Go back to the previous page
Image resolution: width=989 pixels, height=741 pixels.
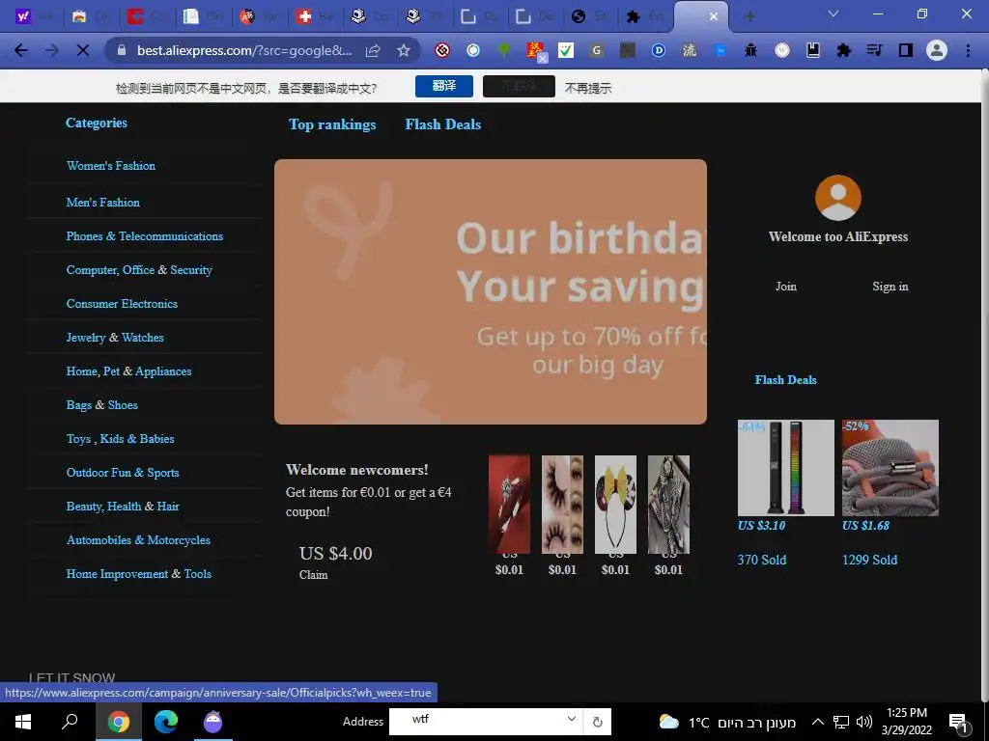(x=21, y=50)
